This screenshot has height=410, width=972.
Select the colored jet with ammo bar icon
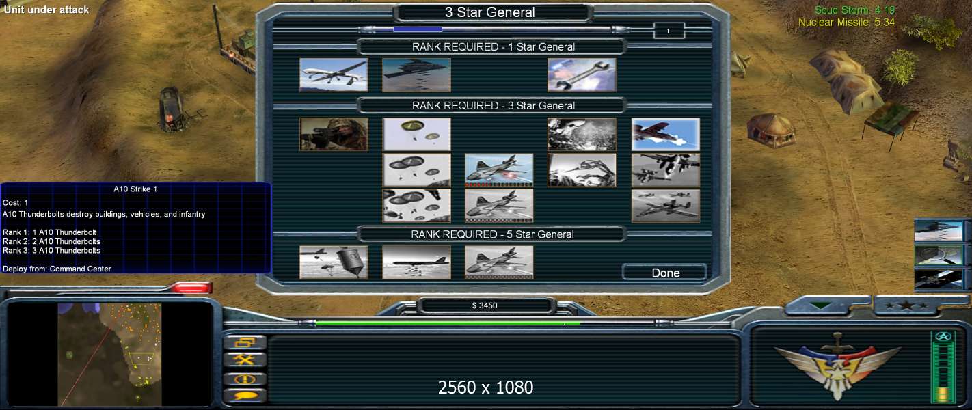[499, 170]
